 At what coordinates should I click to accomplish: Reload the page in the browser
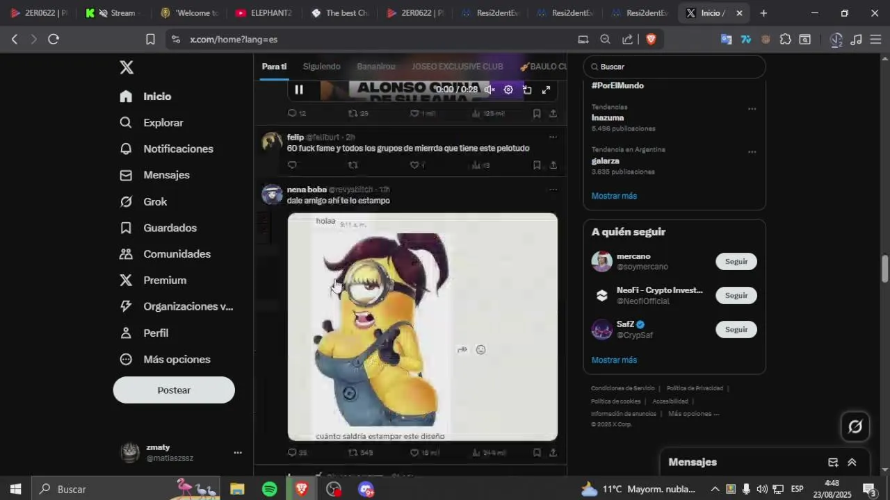point(54,40)
